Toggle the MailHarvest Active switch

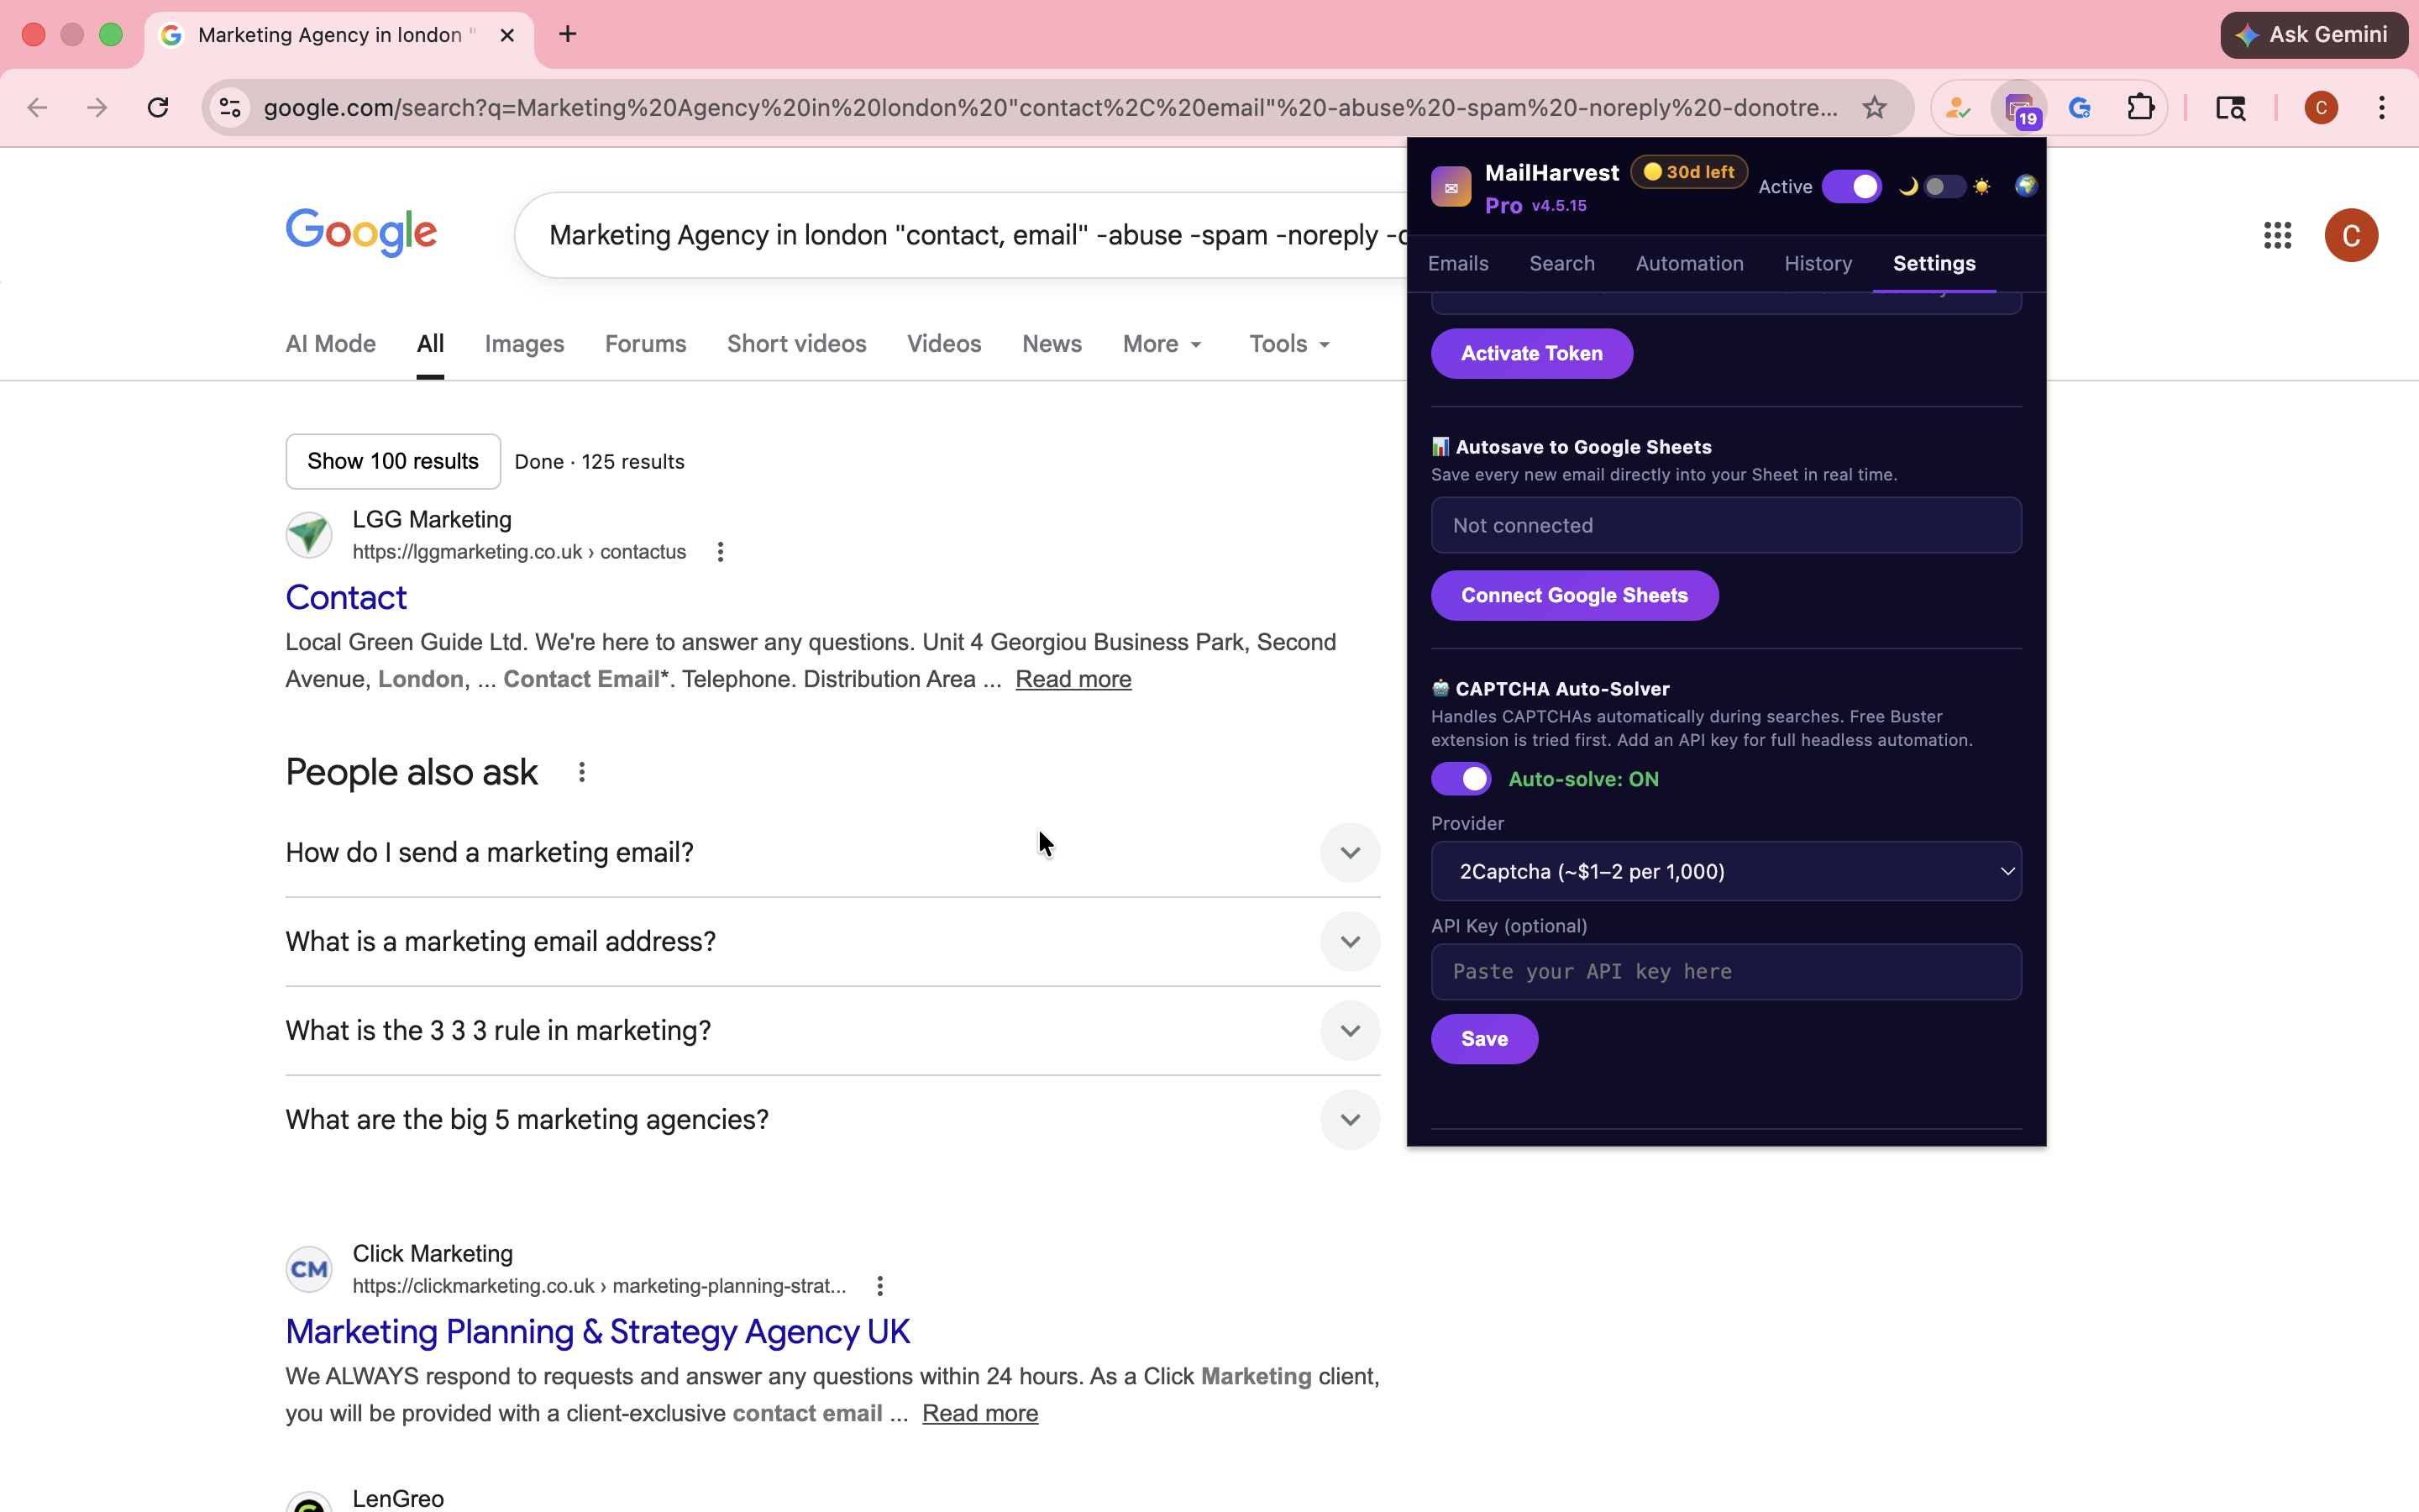click(x=1851, y=187)
